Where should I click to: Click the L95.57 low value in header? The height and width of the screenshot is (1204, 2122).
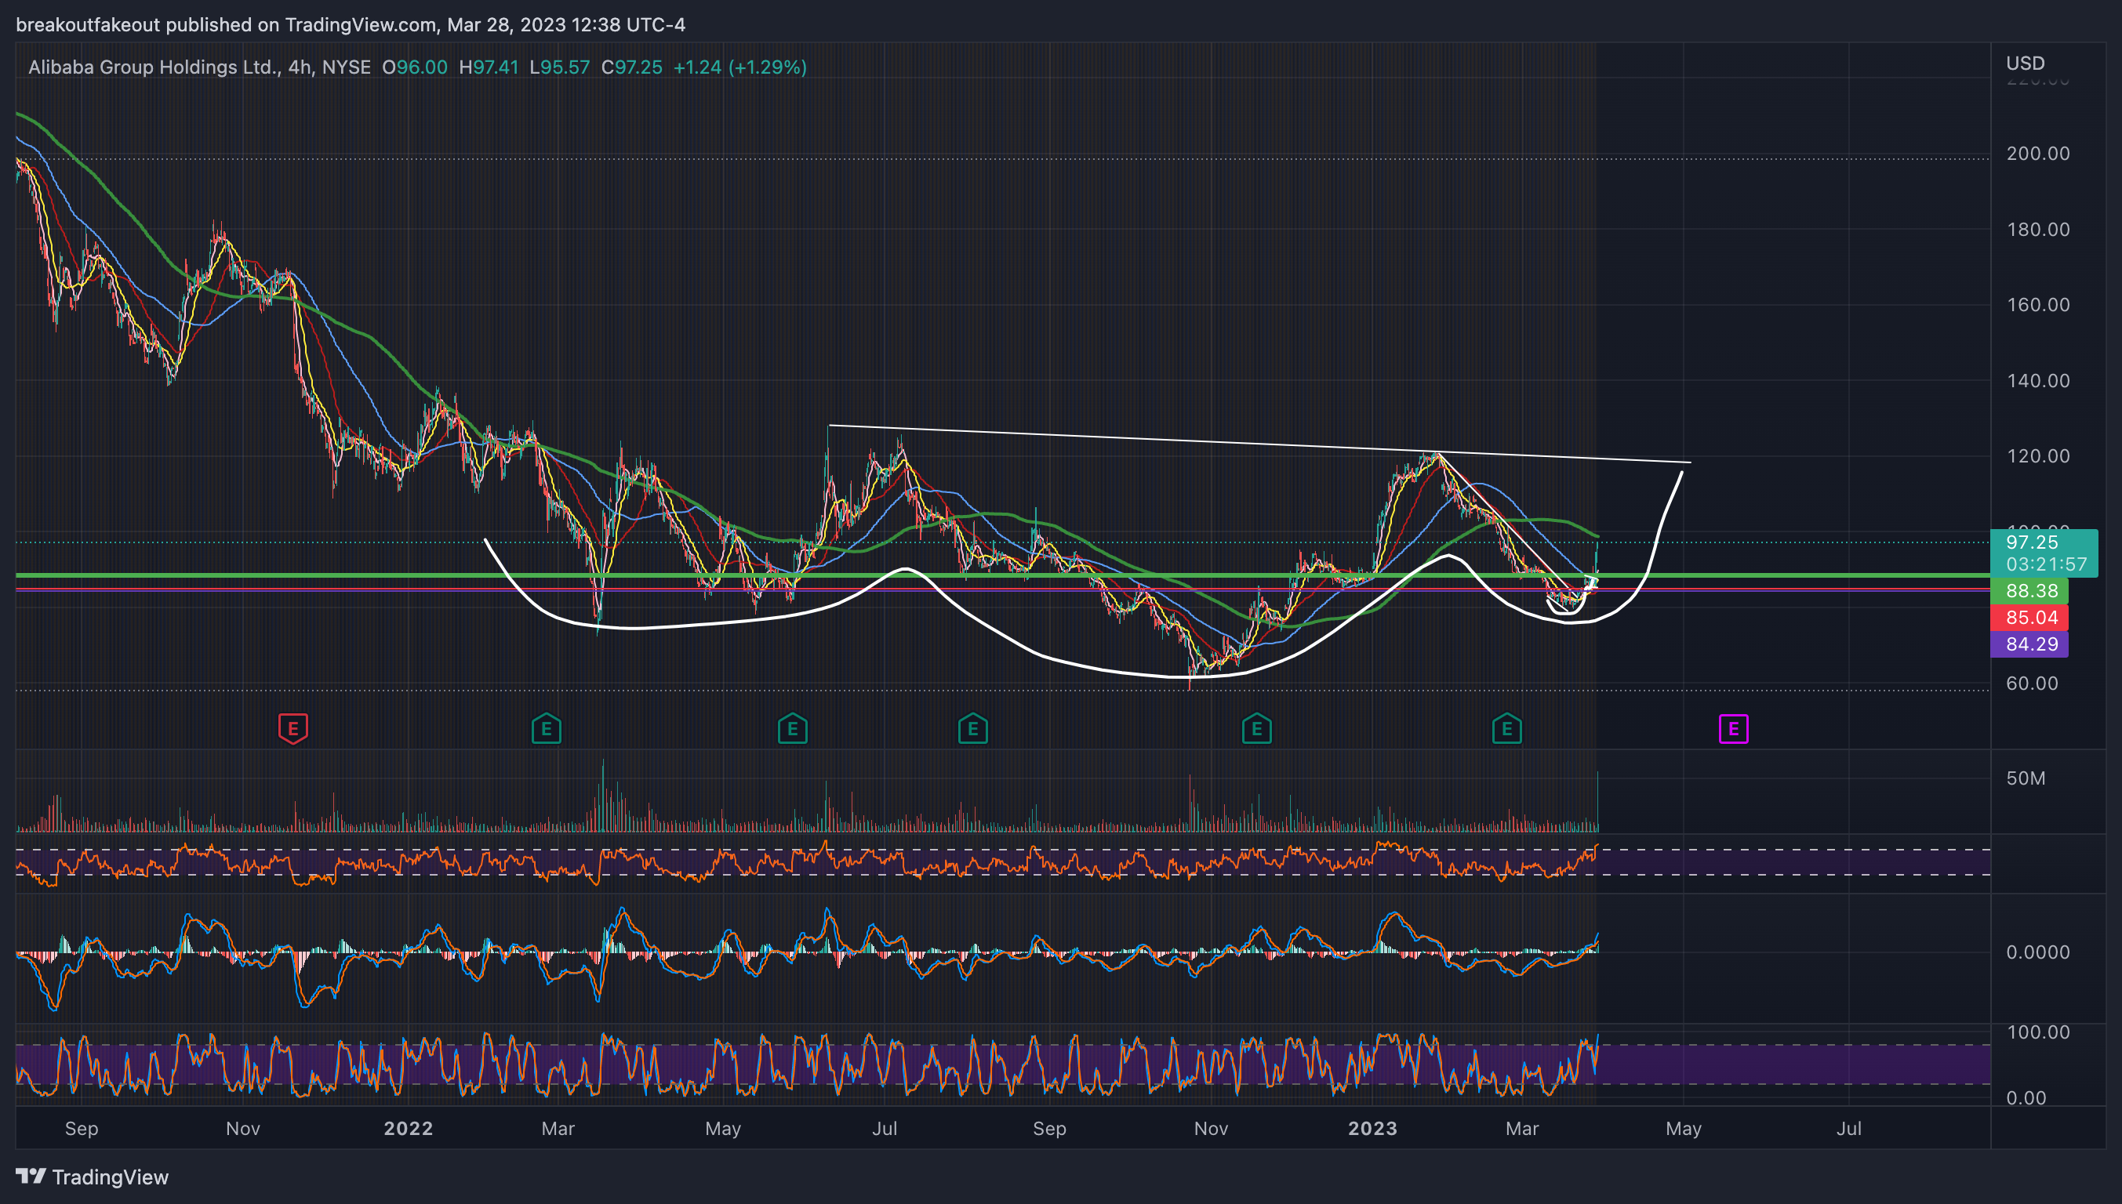tap(559, 67)
